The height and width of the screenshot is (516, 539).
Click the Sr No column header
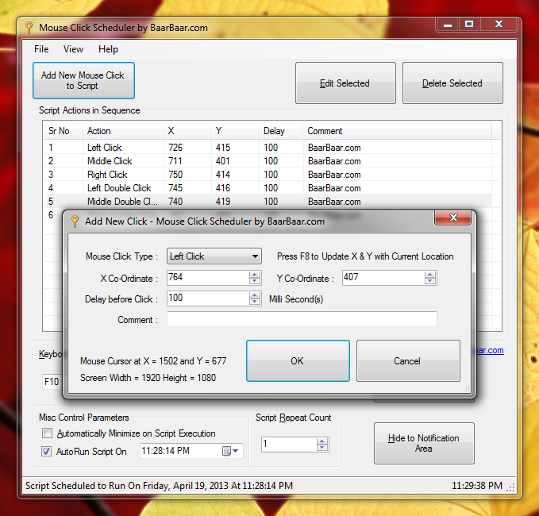tap(63, 131)
